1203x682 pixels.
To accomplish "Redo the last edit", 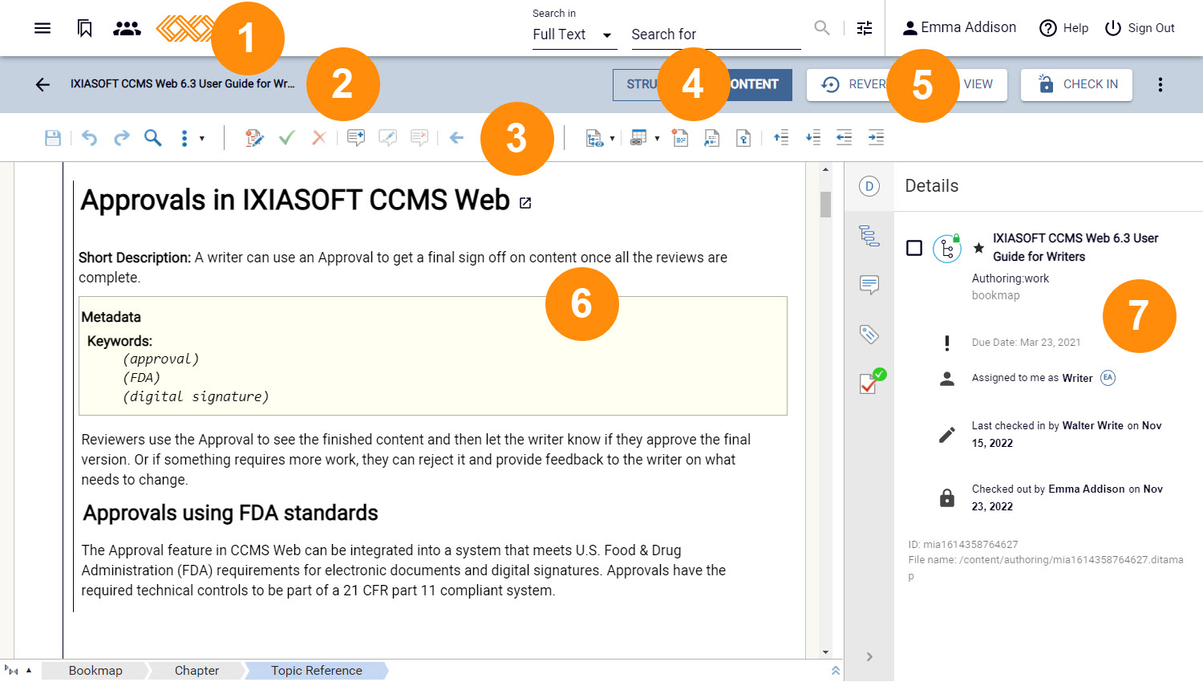I will point(121,138).
